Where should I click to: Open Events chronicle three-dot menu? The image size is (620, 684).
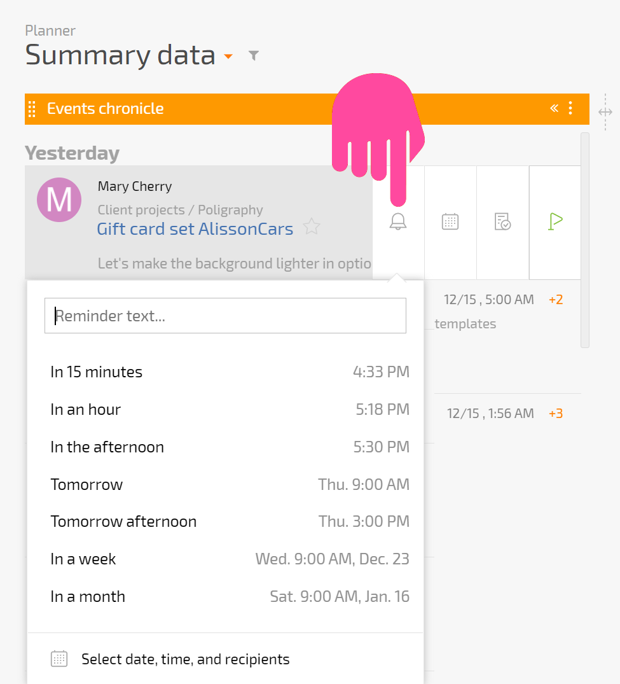pos(570,108)
